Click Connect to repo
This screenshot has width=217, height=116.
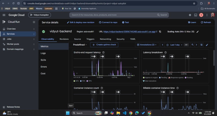[x=108, y=22]
